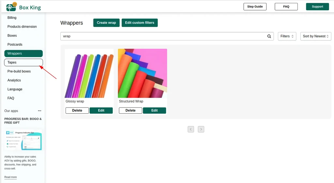The image size is (334, 183).
Task: Open the Our apps three-dots menu
Action: click(x=39, y=111)
